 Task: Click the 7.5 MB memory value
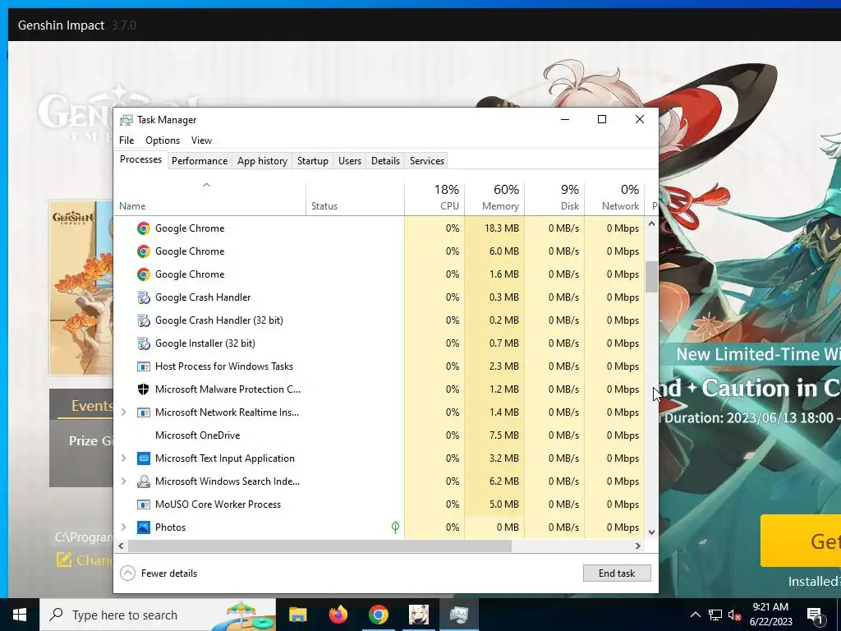pos(503,435)
